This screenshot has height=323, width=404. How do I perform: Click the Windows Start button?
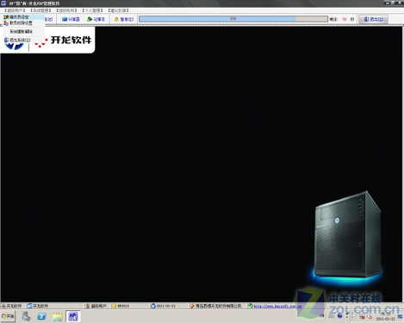[x=8, y=316]
